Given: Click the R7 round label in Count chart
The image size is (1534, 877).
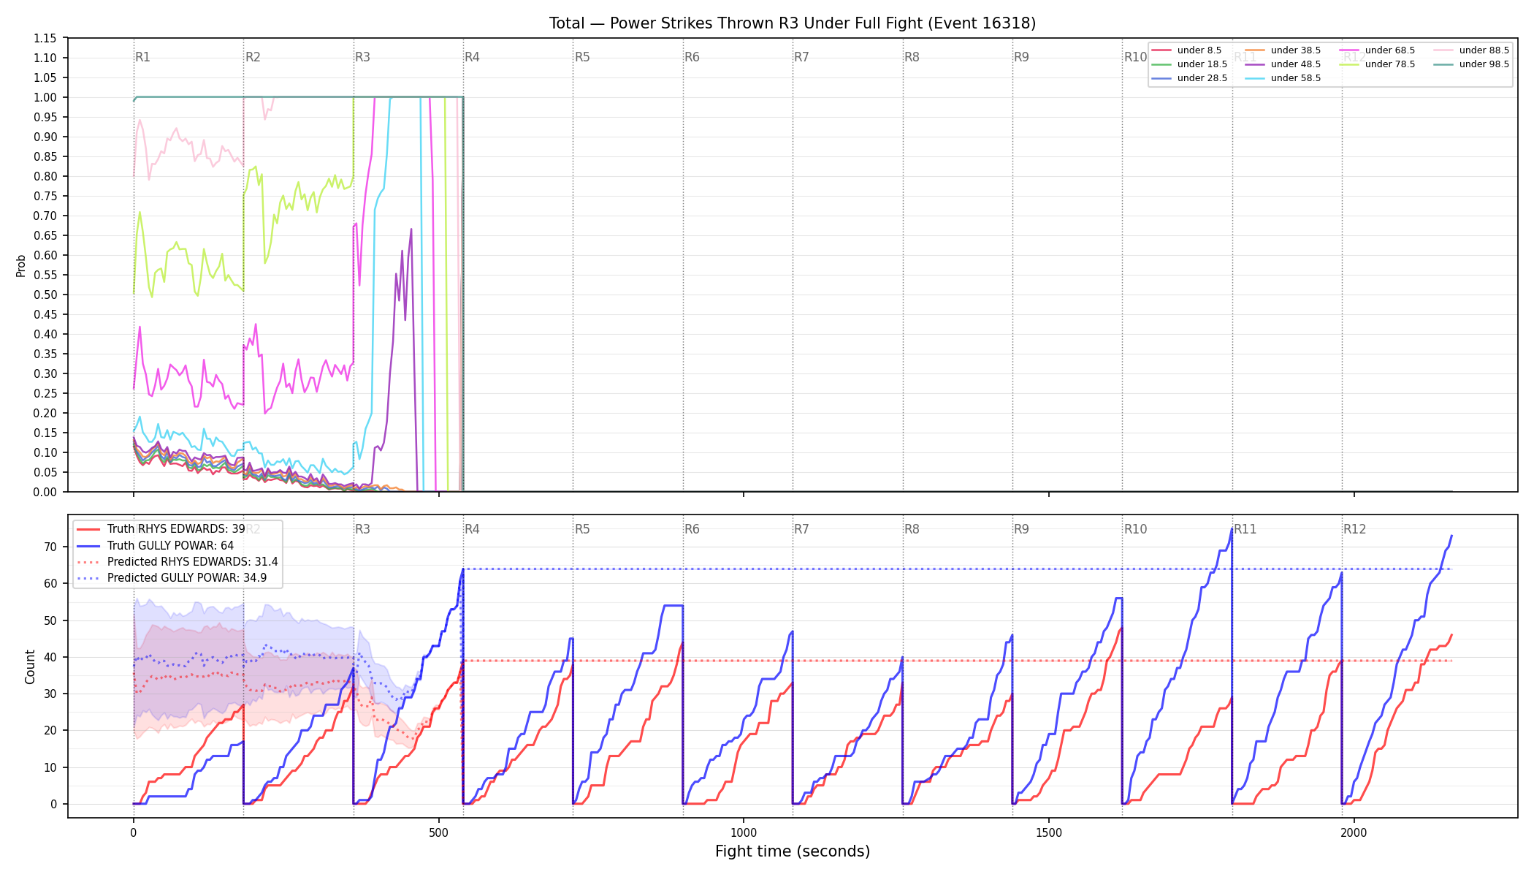Looking at the screenshot, I should pyautogui.click(x=802, y=529).
